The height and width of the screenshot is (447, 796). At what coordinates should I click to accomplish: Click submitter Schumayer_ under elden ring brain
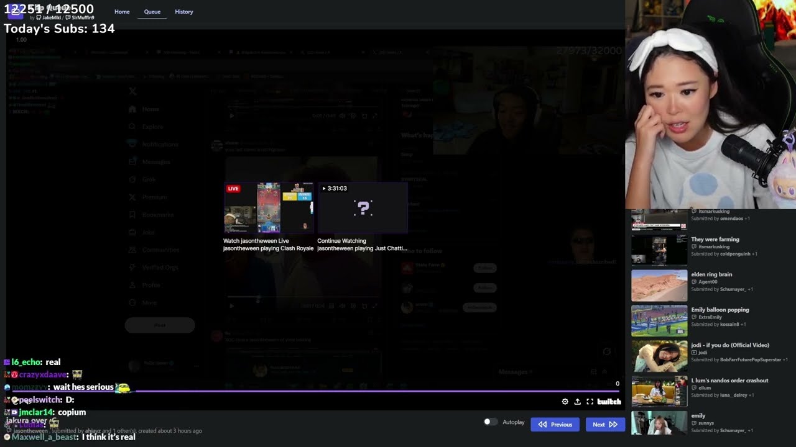pos(733,289)
